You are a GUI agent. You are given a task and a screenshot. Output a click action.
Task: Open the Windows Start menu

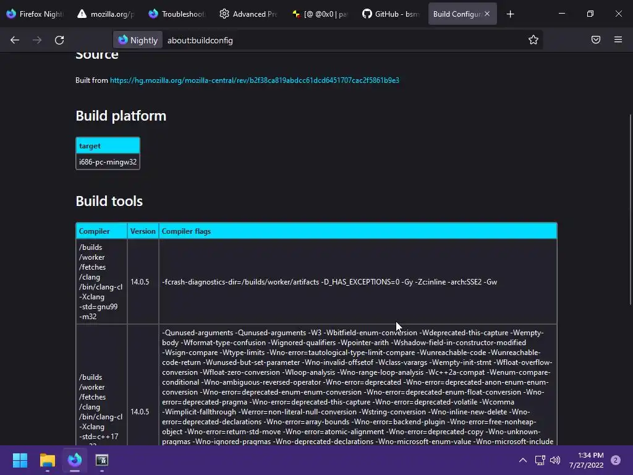(x=20, y=460)
